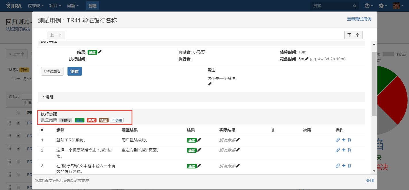Open the settings gear menu
The width and height of the screenshot is (409, 190).
[x=383, y=6]
